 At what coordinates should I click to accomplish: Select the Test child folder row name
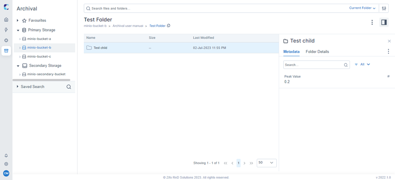100,48
